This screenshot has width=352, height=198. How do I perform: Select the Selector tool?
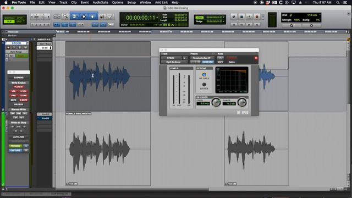(x=84, y=16)
